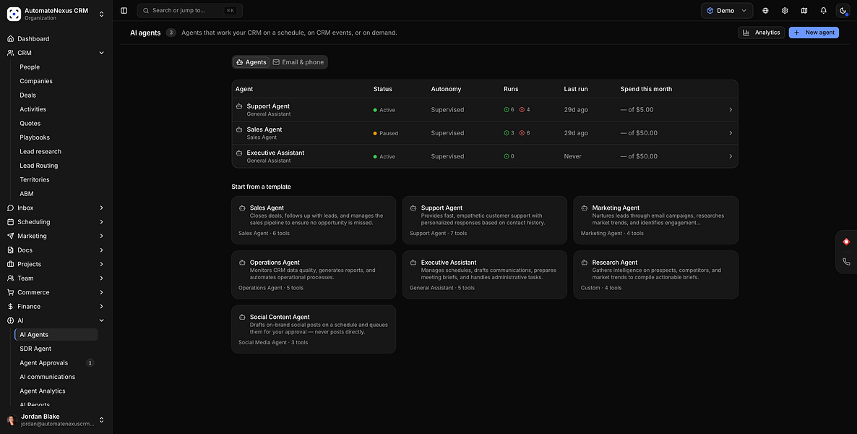Click the Inbox chat icon
The image size is (857, 434).
(x=10, y=208)
